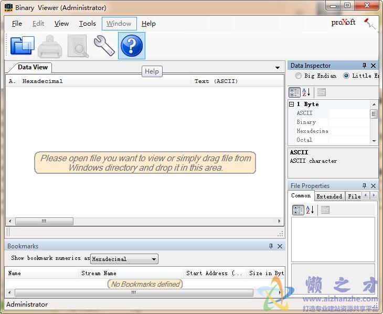Click the Text (ASCII) column header

pos(238,81)
